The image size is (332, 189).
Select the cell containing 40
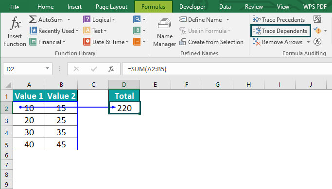pyautogui.click(x=29, y=144)
